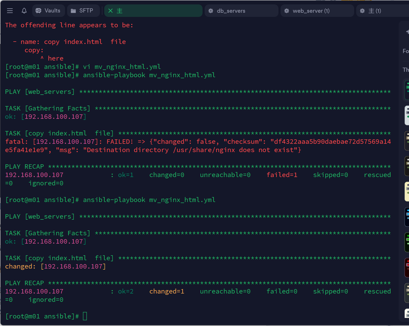This screenshot has height=326, width=409.
Task: Click 'fatal: [192.168.100.107]: FAILED!' text
Action: [x=69, y=142]
